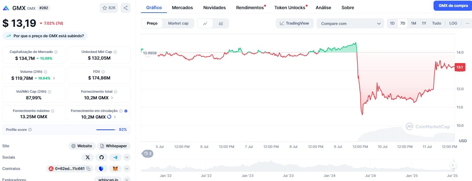
Task: Click info icon beside Profile score
Action: [30, 130]
